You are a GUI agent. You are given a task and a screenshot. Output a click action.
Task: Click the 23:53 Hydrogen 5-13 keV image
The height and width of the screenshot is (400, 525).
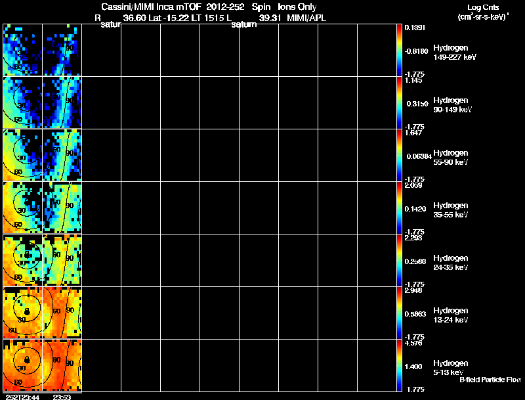(x=62, y=365)
